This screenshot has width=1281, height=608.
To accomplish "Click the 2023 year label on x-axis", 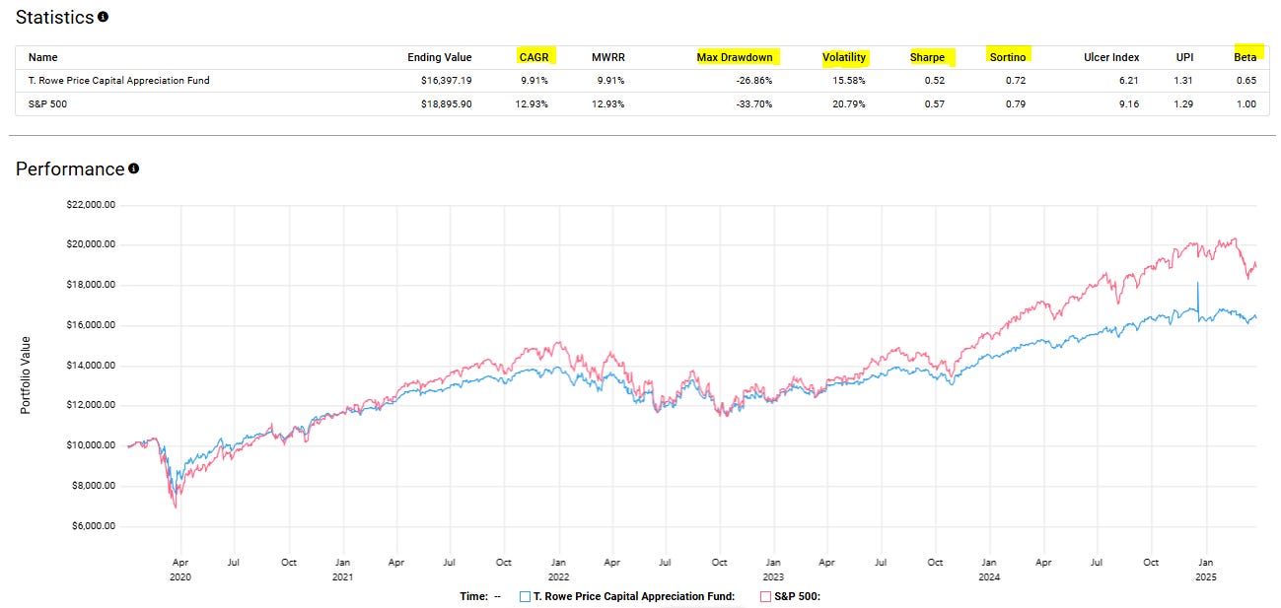I will 773,577.
